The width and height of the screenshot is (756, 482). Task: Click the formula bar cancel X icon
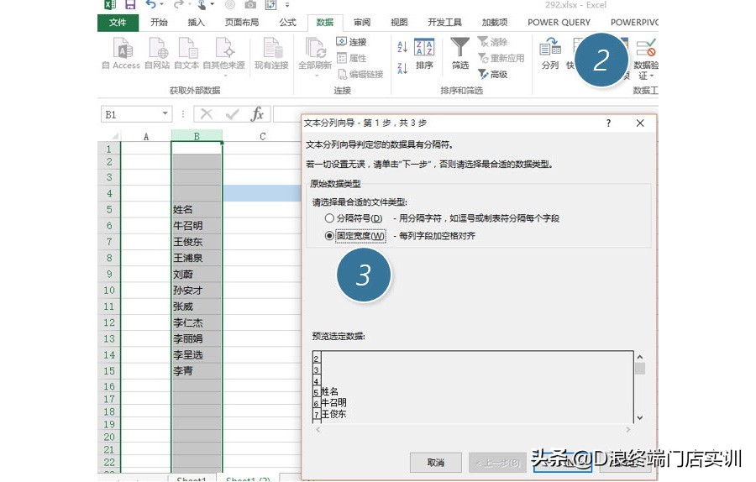[207, 114]
